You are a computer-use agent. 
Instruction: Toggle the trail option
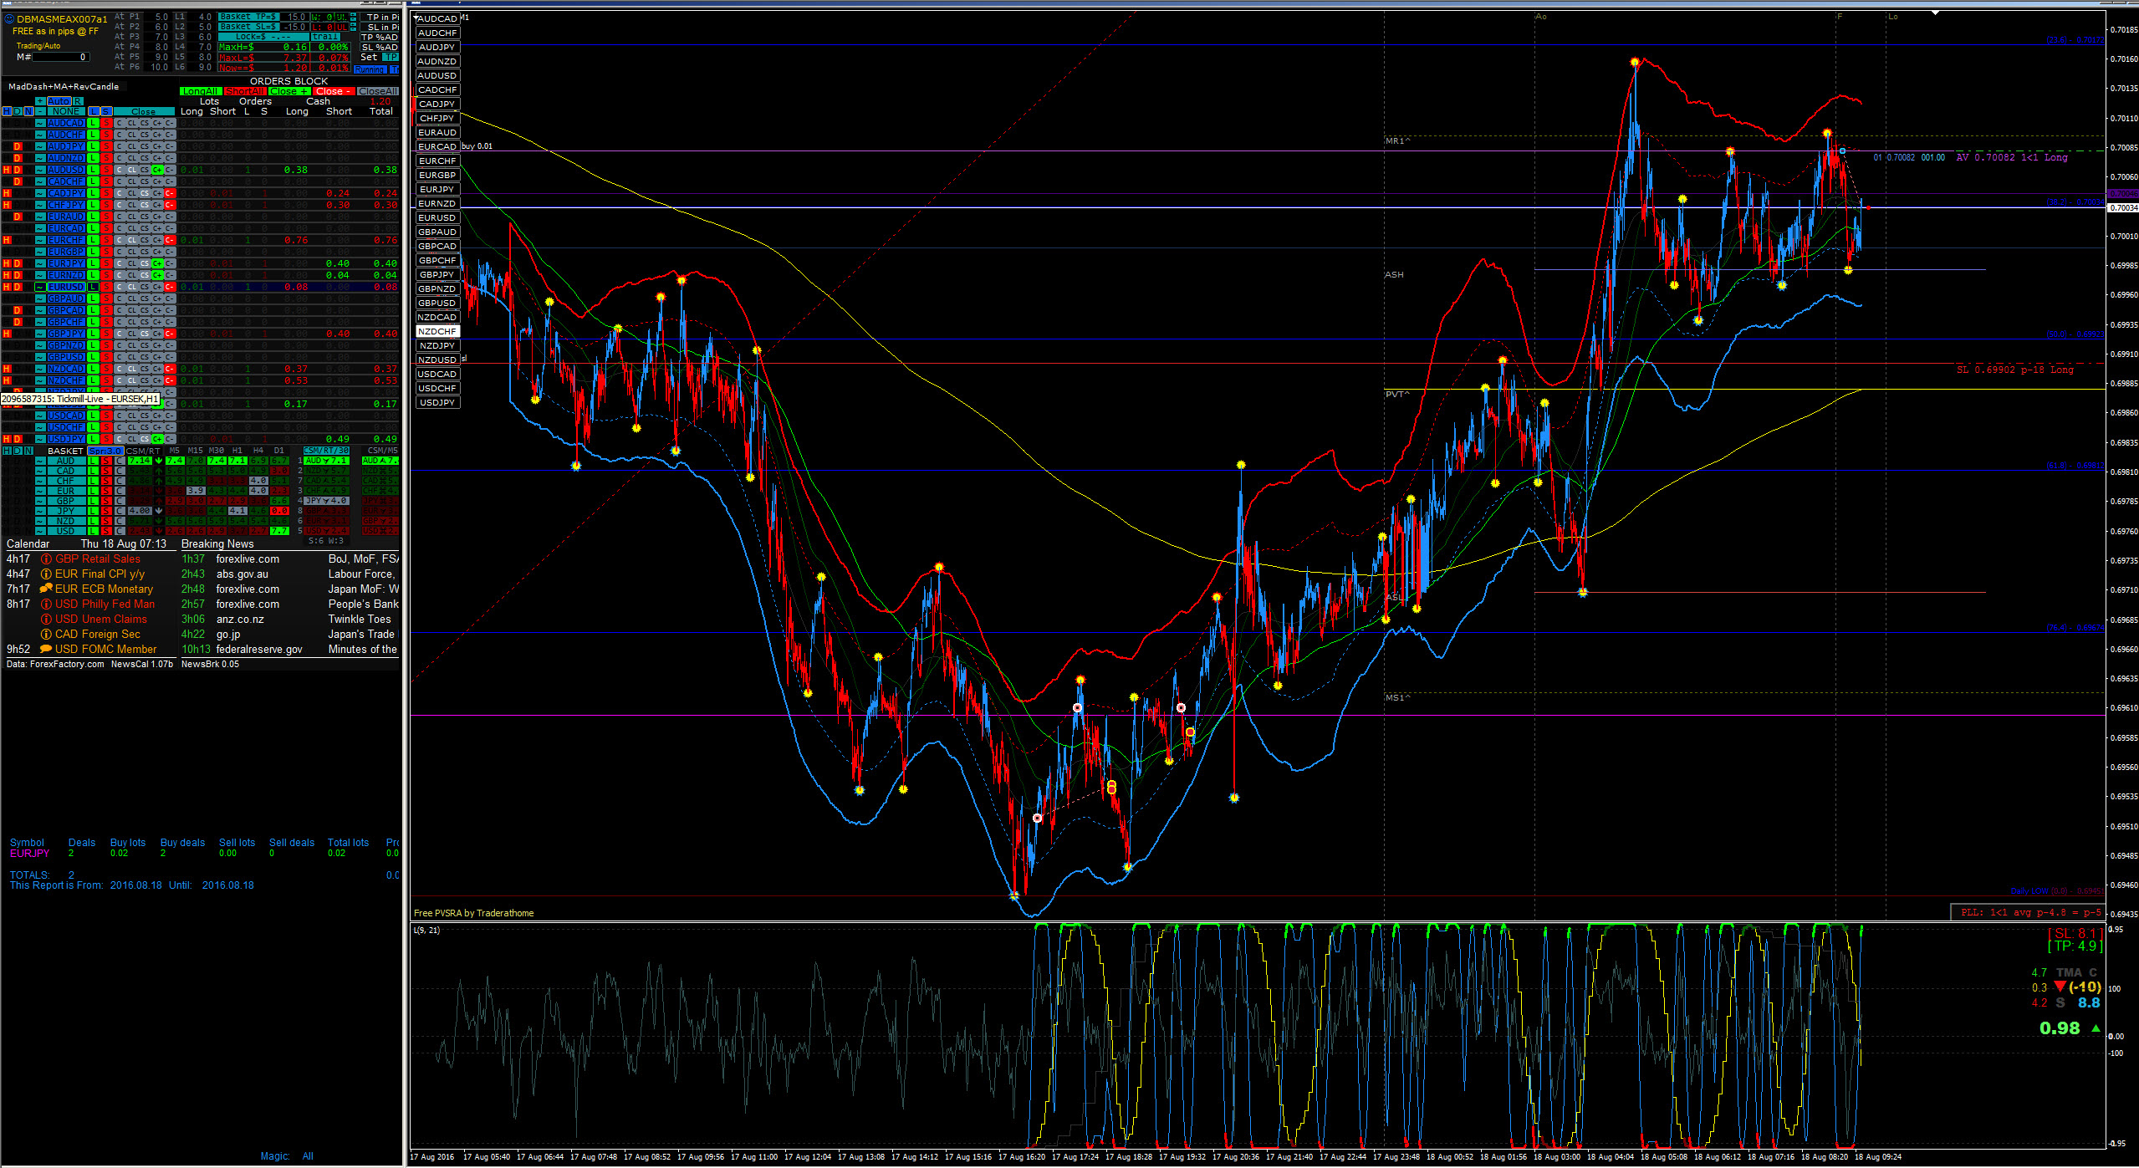[325, 37]
